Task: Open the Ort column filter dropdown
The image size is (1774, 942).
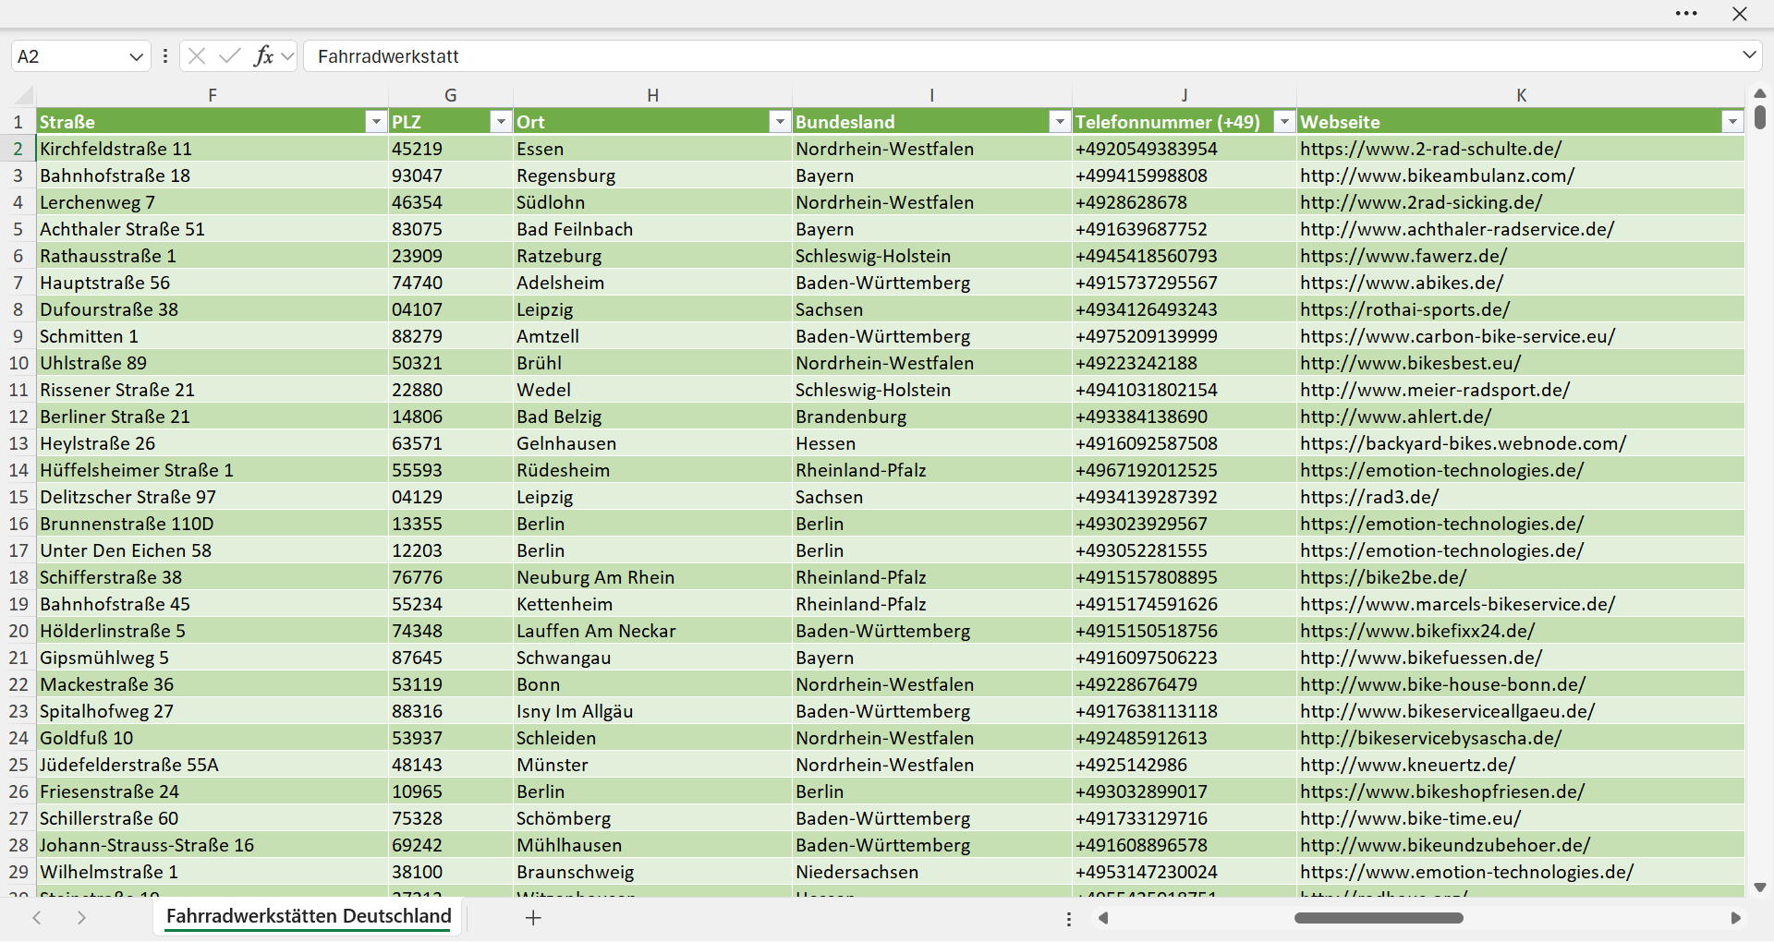Action: pos(780,122)
